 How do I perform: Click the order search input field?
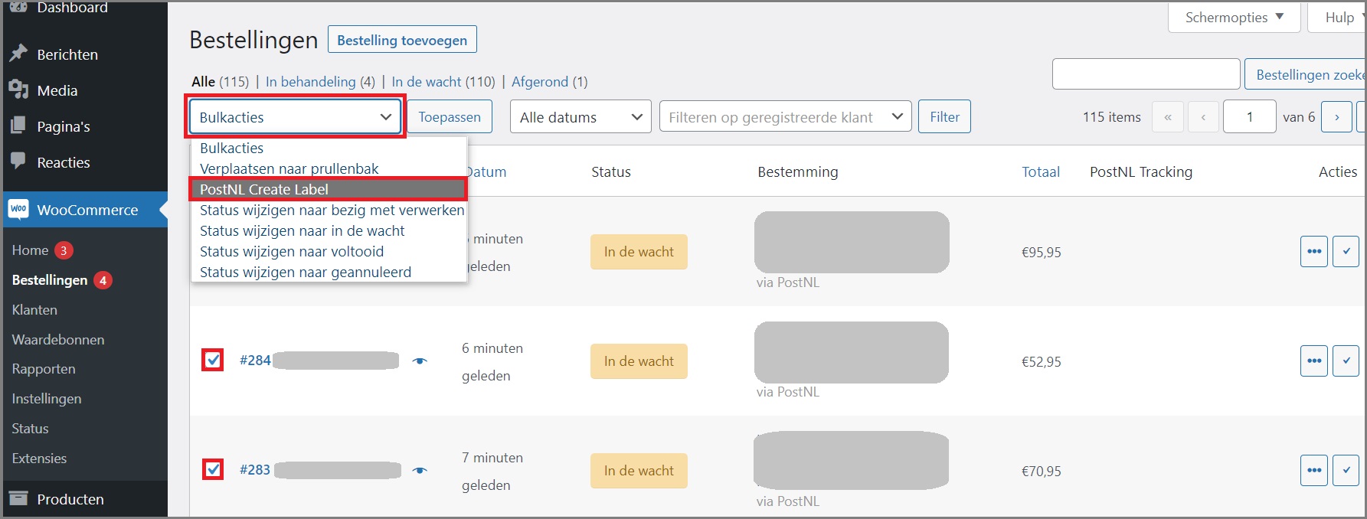coord(1145,74)
